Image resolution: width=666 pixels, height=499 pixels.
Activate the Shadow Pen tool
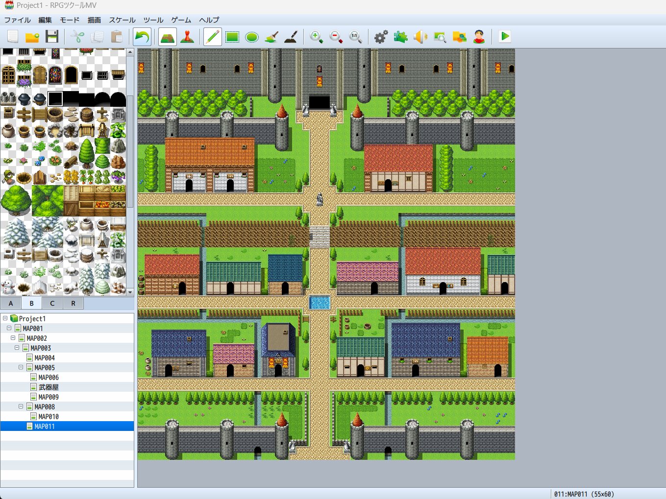click(291, 37)
